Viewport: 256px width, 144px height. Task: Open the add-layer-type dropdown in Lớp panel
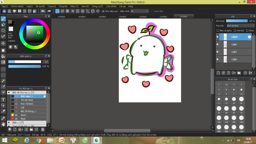click(x=234, y=73)
